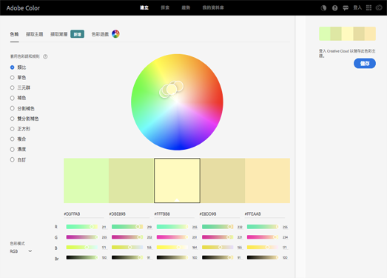Image resolution: width=387 pixels, height=278 pixels.
Task: Click the first green swatch in right-panel theme preview
Action: click(325, 33)
